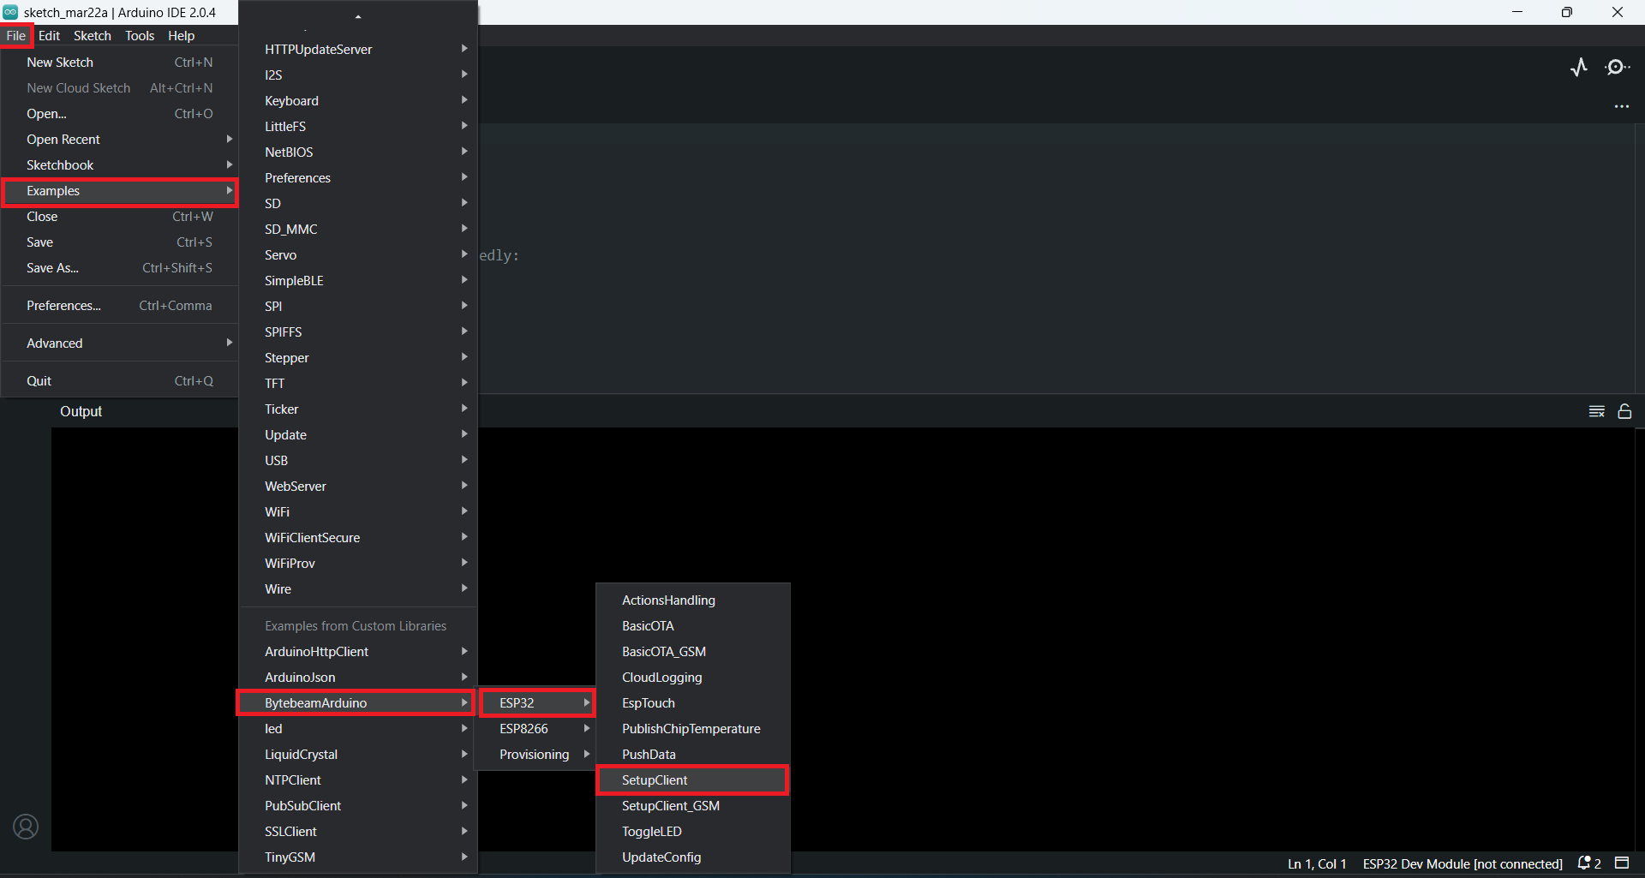Image resolution: width=1645 pixels, height=878 pixels.
Task: Expand PubSubClient examples submenu
Action: (357, 806)
